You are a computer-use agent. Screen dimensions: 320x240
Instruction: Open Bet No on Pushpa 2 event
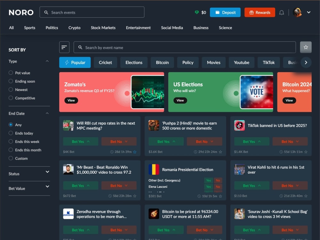pyautogui.click(x=204, y=141)
